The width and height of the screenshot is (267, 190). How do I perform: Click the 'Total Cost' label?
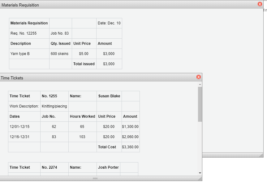click(x=107, y=147)
